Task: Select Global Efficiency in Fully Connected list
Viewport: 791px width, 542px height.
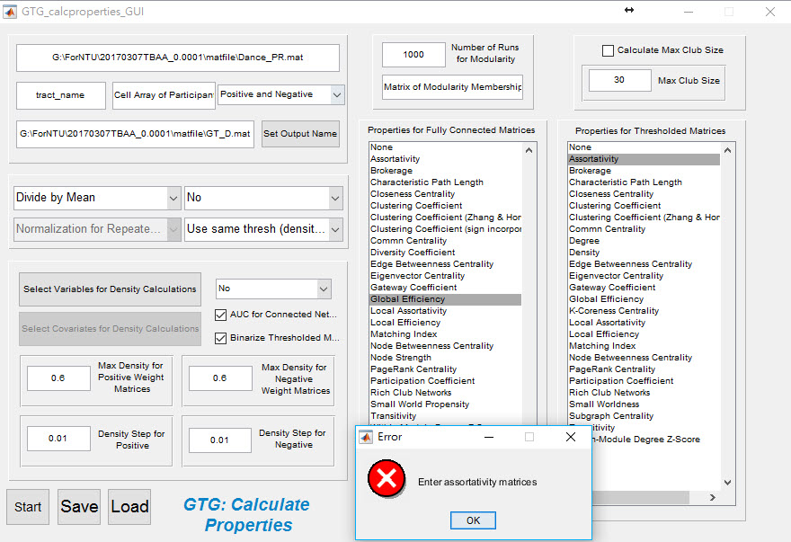Action: coord(406,299)
